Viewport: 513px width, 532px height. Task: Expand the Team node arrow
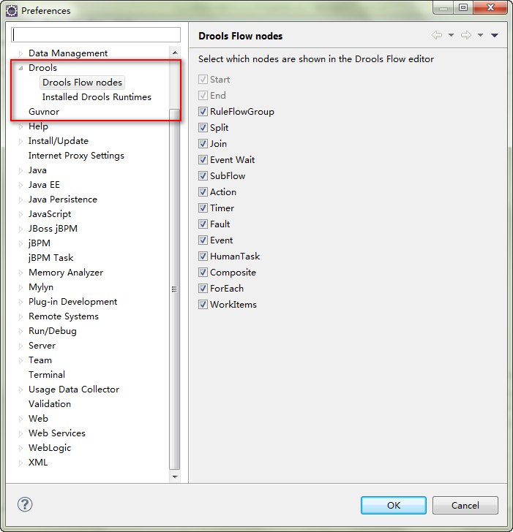pos(20,360)
